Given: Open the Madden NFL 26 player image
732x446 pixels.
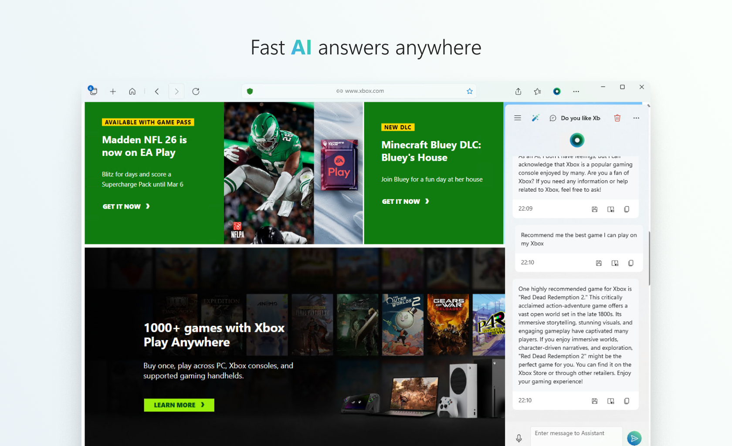Looking at the screenshot, I should [x=269, y=173].
